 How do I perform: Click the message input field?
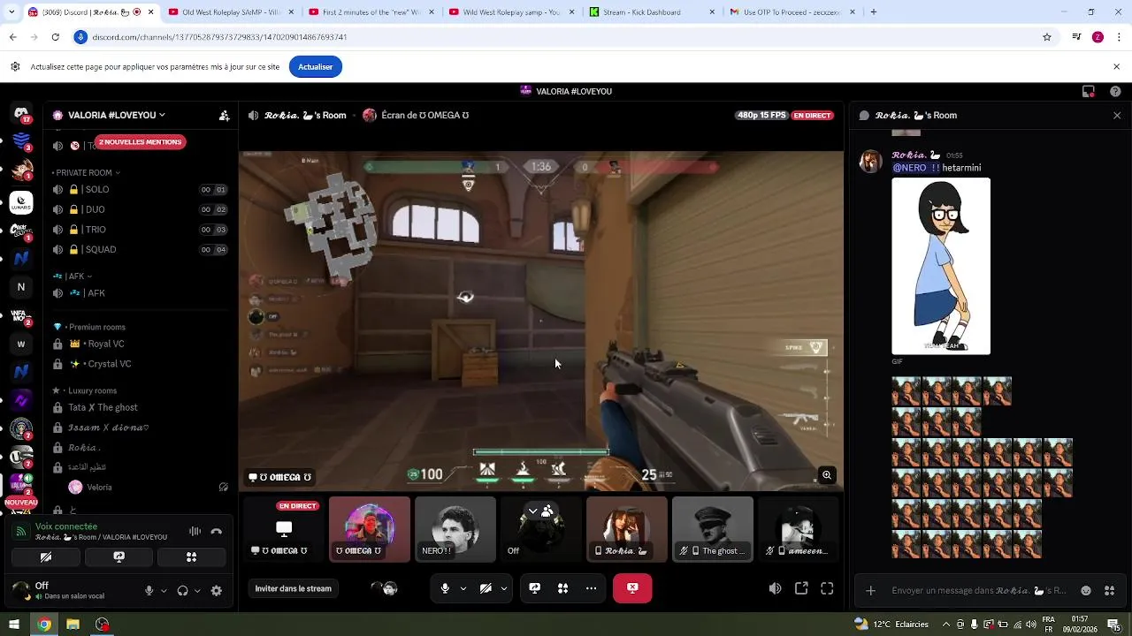click(x=978, y=591)
